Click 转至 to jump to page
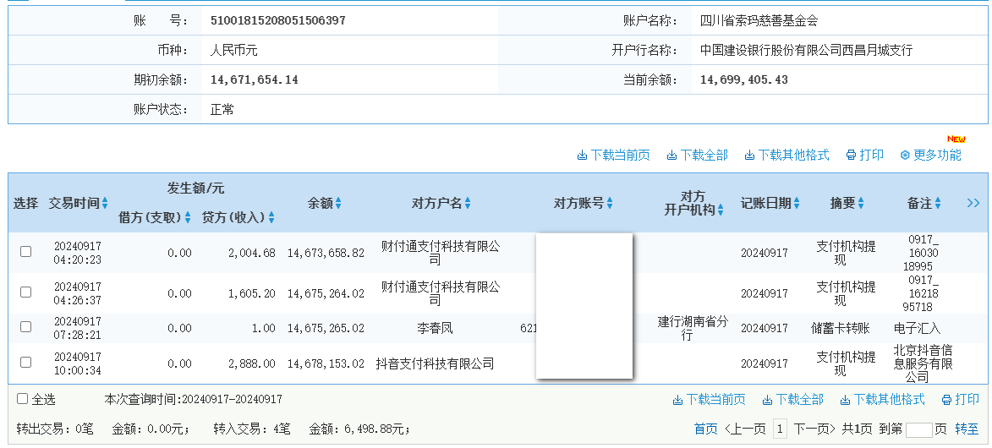Screen dimensions: 992x448 (x=967, y=429)
